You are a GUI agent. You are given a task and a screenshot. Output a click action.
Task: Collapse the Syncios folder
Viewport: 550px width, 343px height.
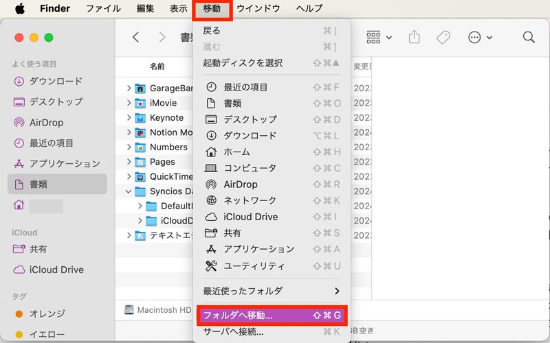pos(129,191)
